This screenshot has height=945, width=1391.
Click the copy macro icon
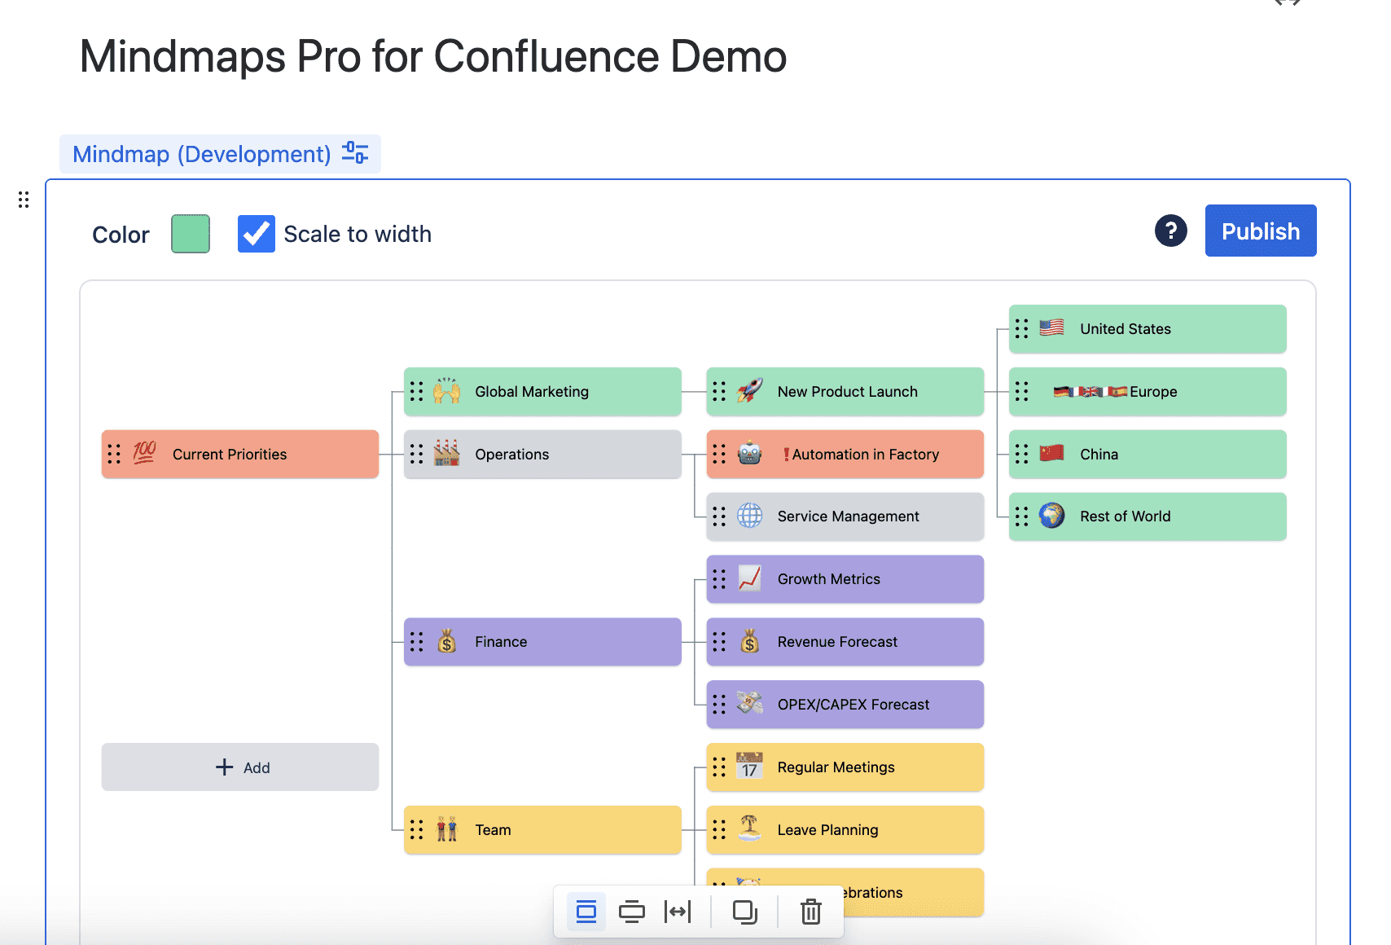coord(744,912)
